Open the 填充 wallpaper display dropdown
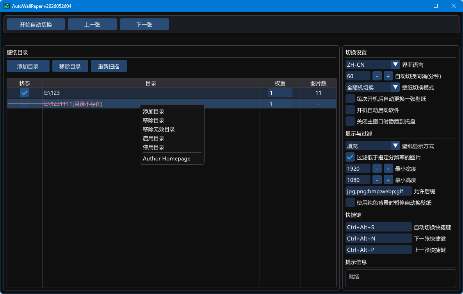Viewport: 463px width, 294px height. [373, 146]
